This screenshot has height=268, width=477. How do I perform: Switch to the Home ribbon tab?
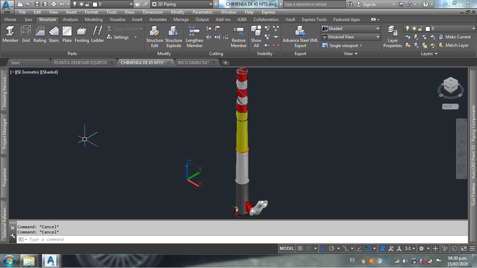10,20
